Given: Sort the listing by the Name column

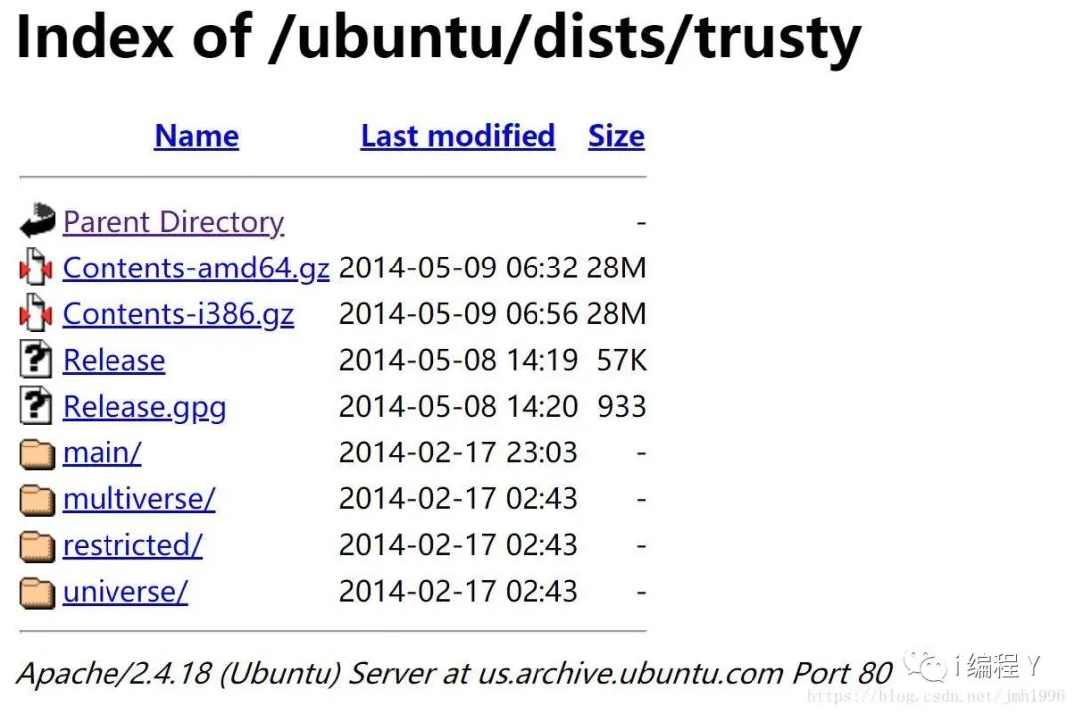Looking at the screenshot, I should [197, 136].
